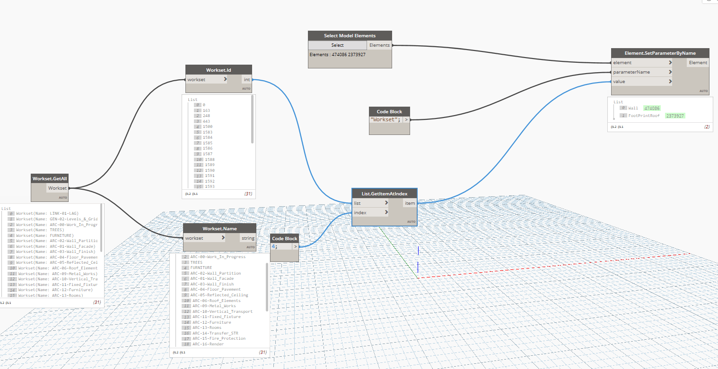This screenshot has height=369, width=718.
Task: Select the Workset.GetAll node header
Action: point(50,178)
